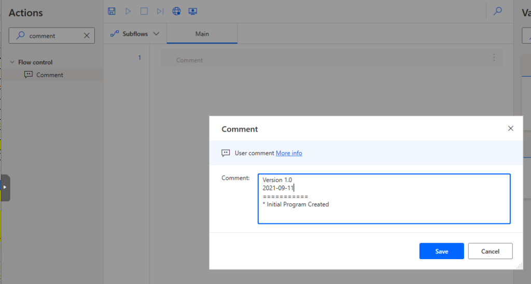Screen dimensions: 531x284
Task: Clear the comment search text
Action: click(87, 36)
